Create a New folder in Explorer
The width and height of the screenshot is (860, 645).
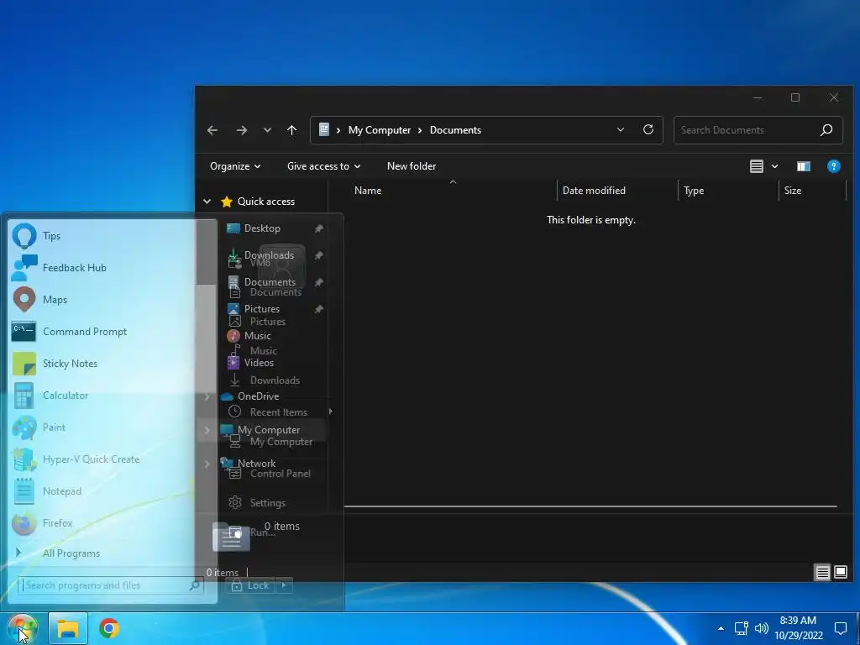tap(412, 166)
